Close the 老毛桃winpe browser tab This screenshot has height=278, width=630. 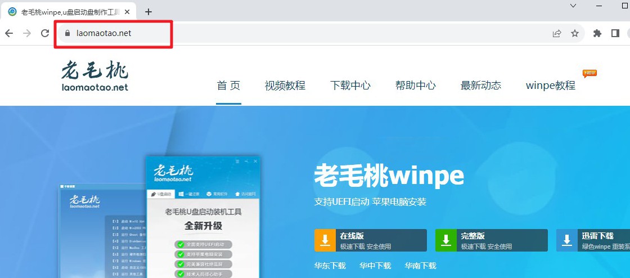[x=127, y=12]
